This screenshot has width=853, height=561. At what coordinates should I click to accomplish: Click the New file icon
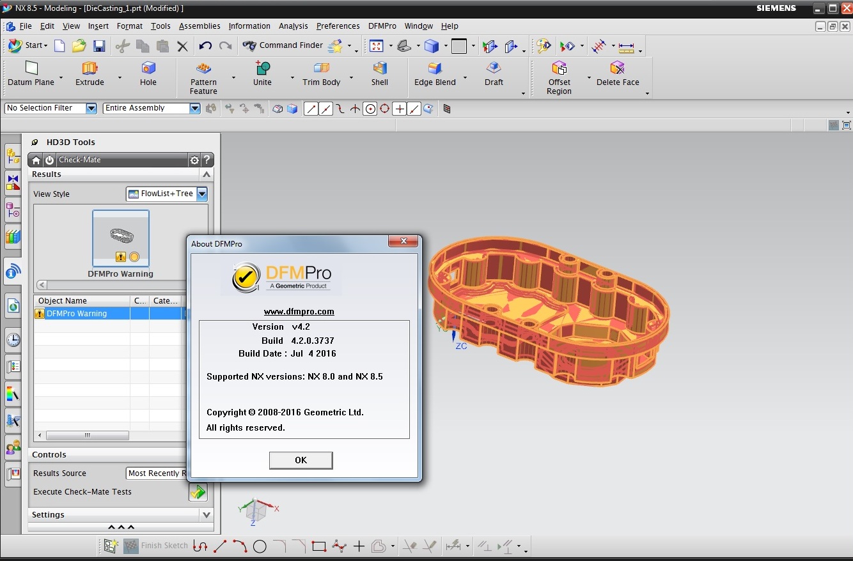(x=59, y=46)
